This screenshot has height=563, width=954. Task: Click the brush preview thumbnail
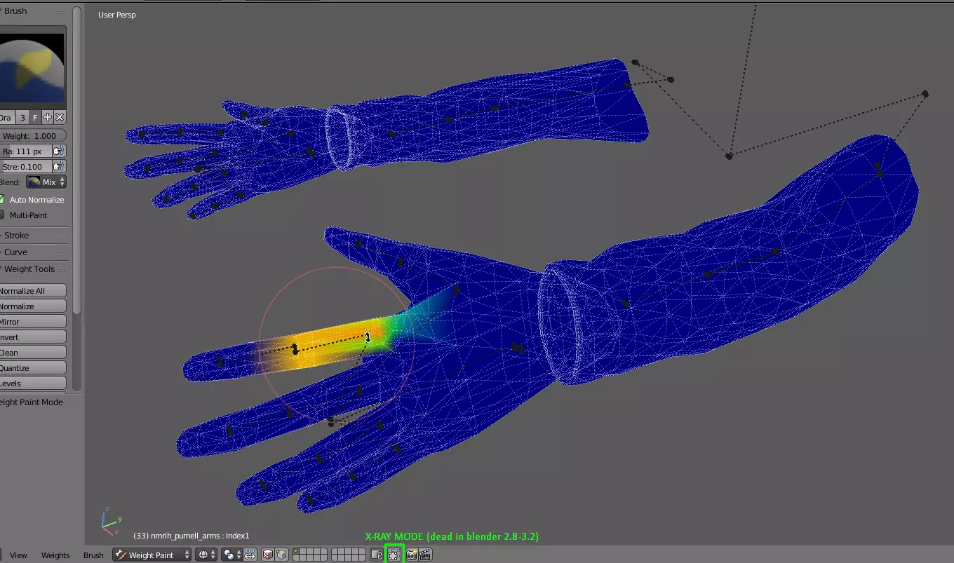pos(33,69)
